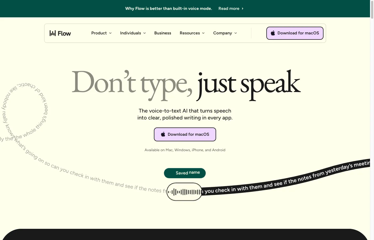Open the Resources navigation menu
Viewport: 374px width, 240px height.
192,33
